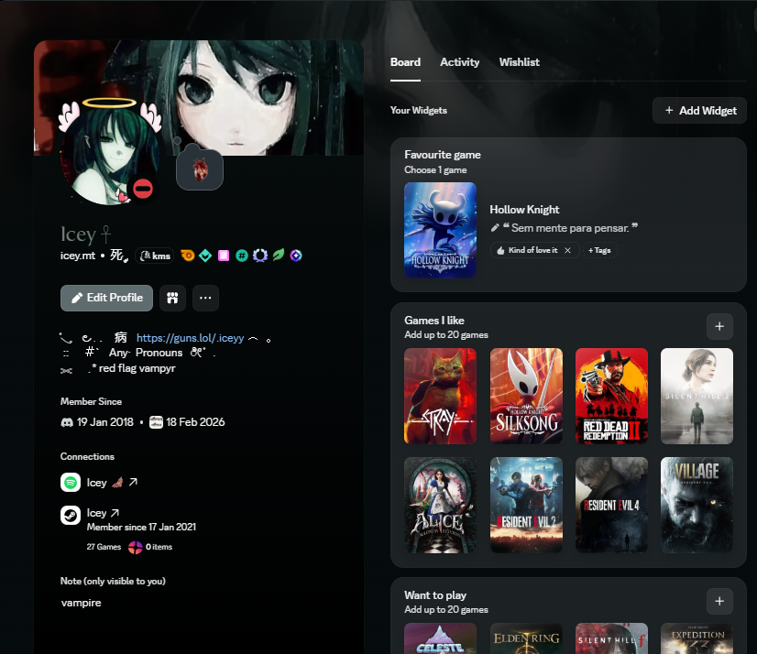Switch to the Activity tab
This screenshot has width=757, height=654.
pyautogui.click(x=460, y=62)
